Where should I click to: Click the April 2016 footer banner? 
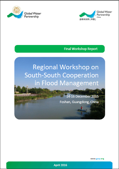(x=59, y=165)
